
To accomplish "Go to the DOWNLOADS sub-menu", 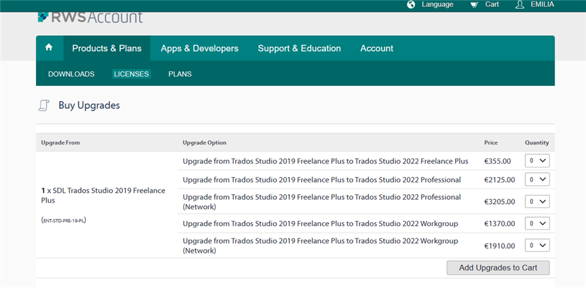I will [72, 74].
